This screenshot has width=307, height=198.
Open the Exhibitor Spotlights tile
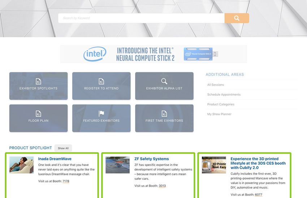click(x=38, y=86)
